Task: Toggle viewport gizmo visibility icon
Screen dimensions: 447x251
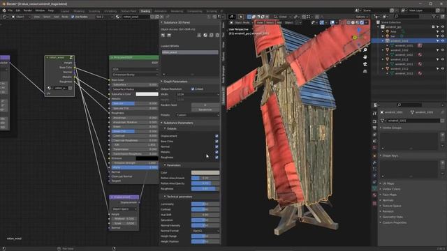Action: pyautogui.click(x=321, y=22)
